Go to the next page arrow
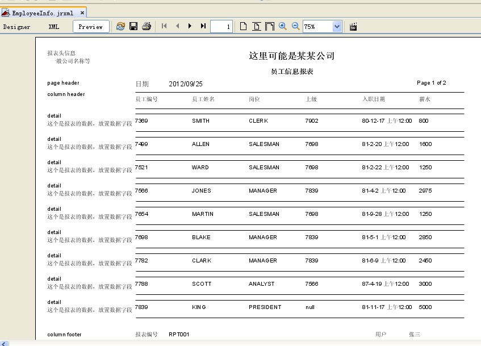The image size is (481, 346). 190,26
